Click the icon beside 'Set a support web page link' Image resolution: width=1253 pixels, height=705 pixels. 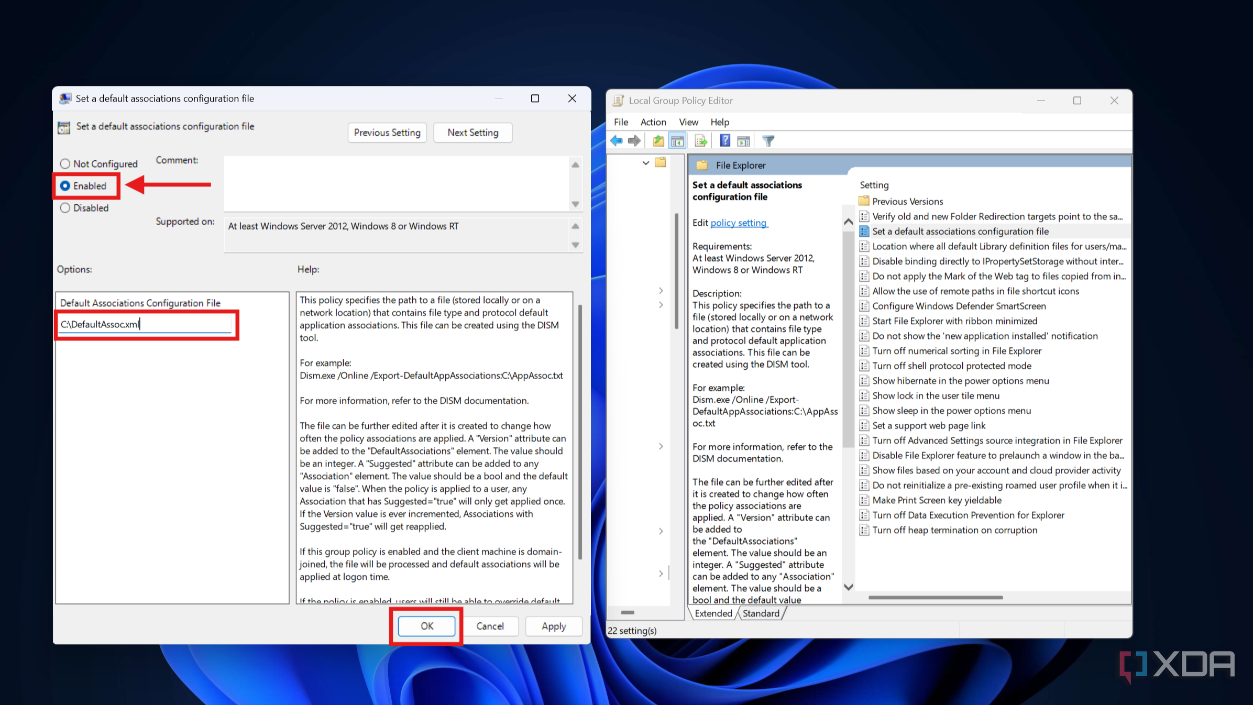tap(864, 426)
